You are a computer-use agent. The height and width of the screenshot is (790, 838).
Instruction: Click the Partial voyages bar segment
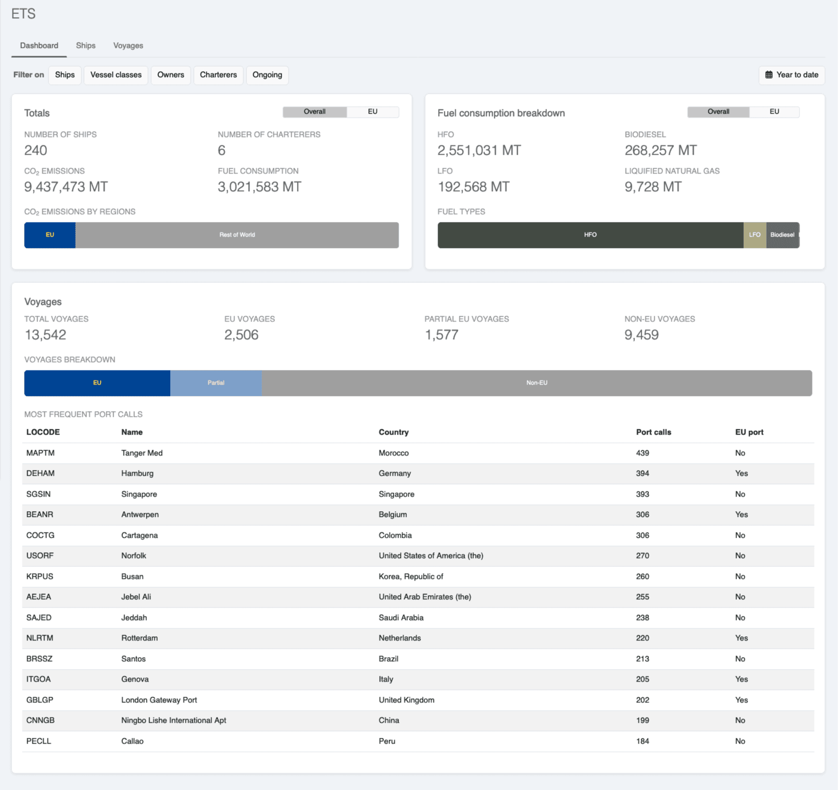[216, 383]
